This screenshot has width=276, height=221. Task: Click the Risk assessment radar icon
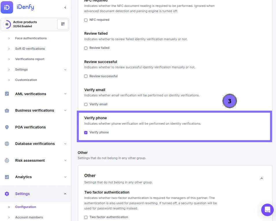pyautogui.click(x=7, y=160)
